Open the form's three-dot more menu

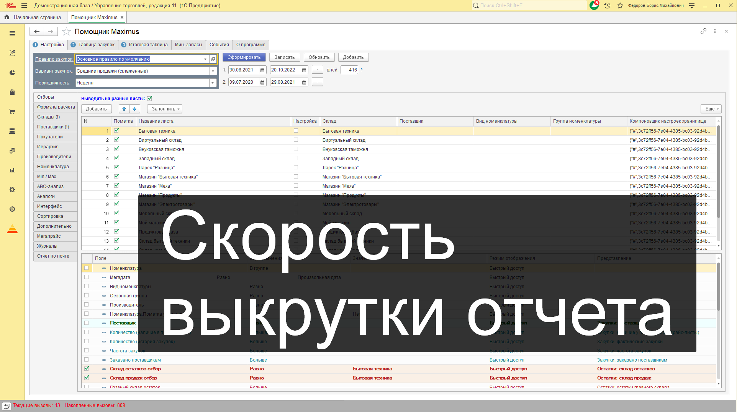(715, 31)
